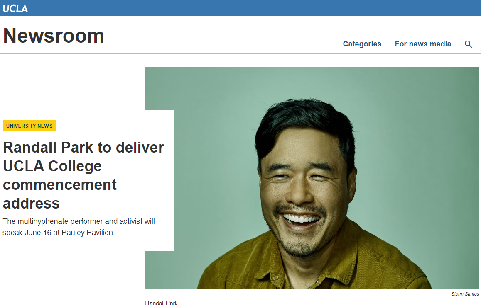Viewport: 481px width, 308px height.
Task: Go to the Newsroom home title
Action: pyautogui.click(x=54, y=36)
